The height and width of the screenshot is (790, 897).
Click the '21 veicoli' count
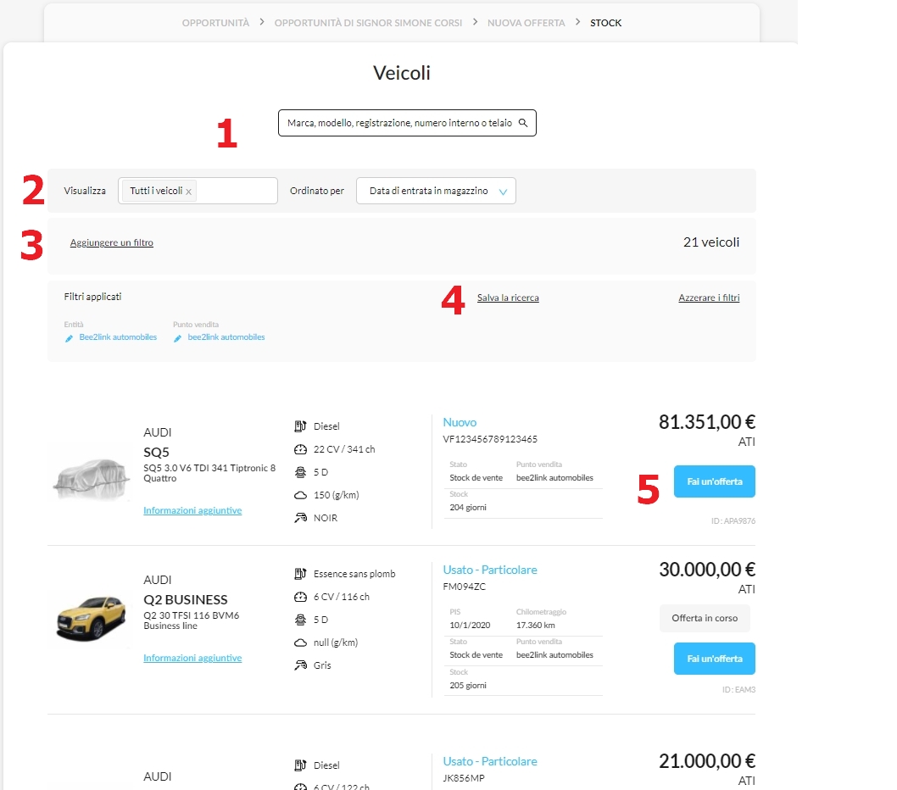(711, 242)
